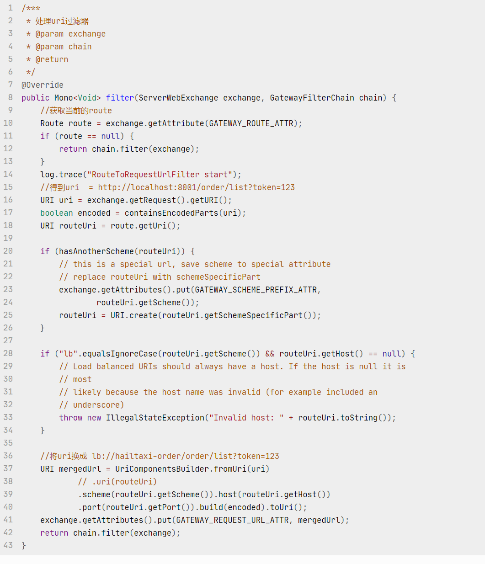The width and height of the screenshot is (485, 564).
Task: Click the 'hasAnotherScheme' method call
Action: (x=96, y=251)
